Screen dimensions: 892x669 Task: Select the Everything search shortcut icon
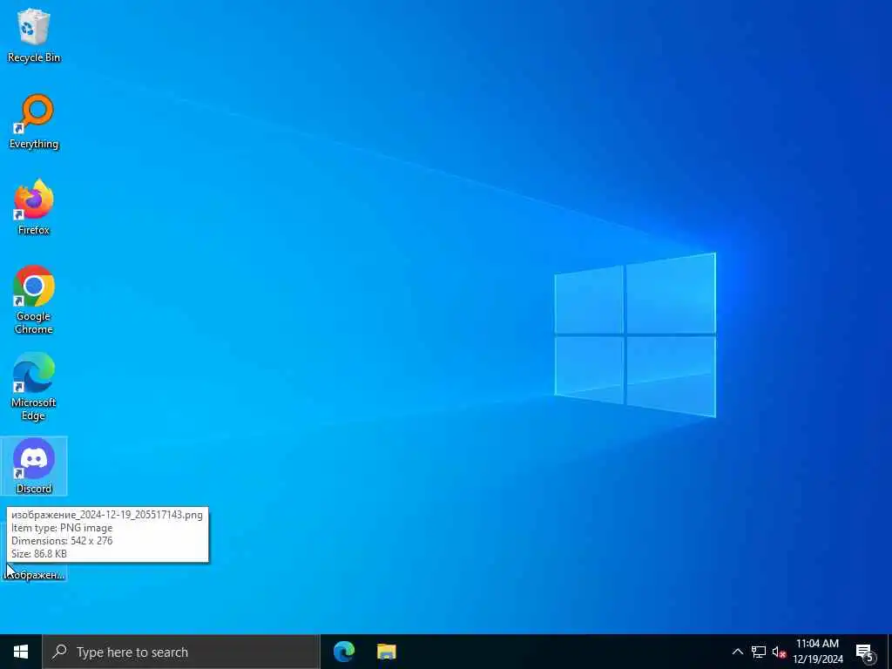(x=34, y=122)
